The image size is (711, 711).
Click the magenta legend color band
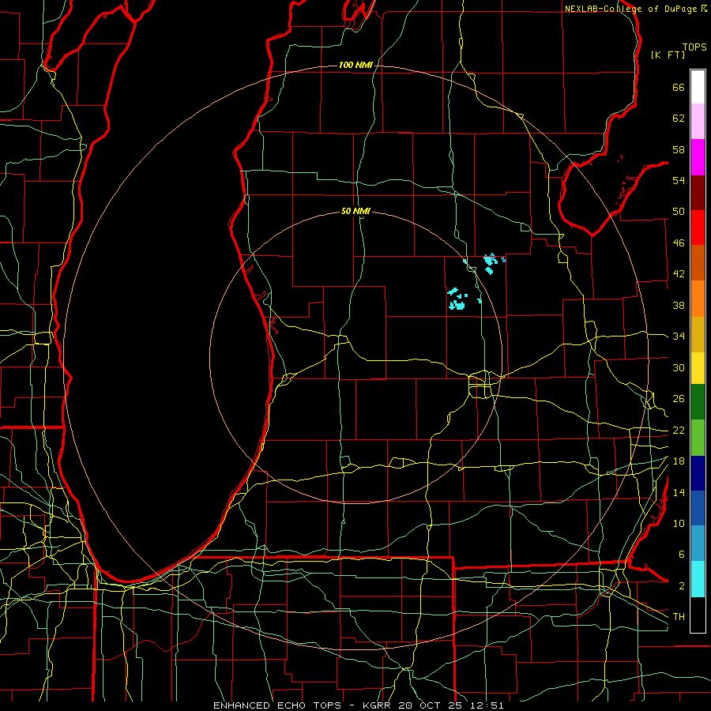click(x=698, y=157)
